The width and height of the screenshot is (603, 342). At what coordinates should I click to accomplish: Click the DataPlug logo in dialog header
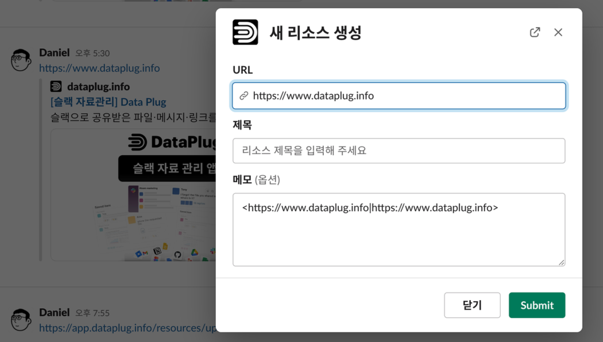point(245,32)
